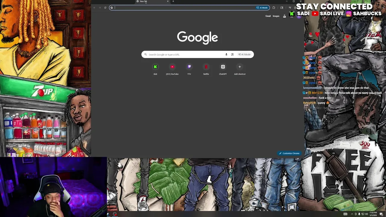Click the search magnifier icon in Google box

tap(145, 55)
